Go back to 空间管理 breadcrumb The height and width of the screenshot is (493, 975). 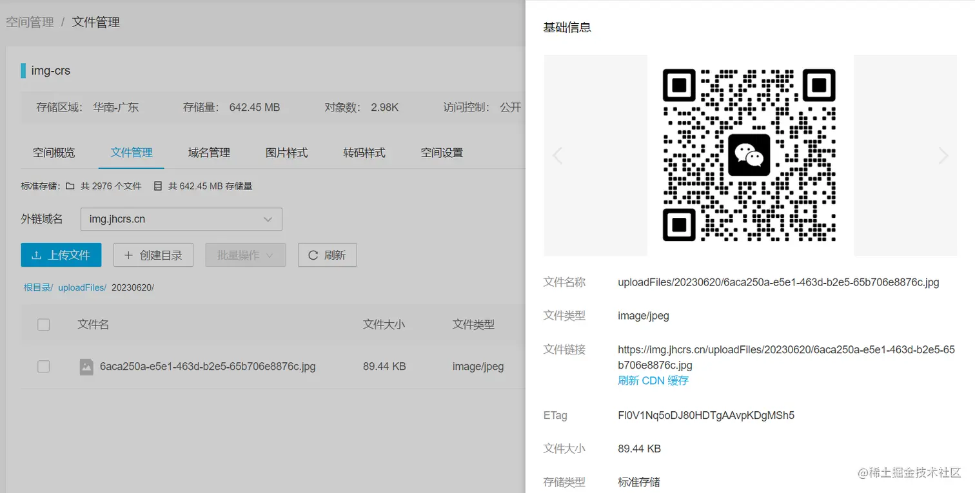tap(30, 22)
